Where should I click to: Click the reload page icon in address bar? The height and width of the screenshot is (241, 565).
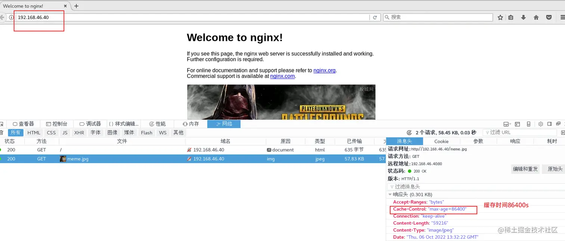[375, 17]
